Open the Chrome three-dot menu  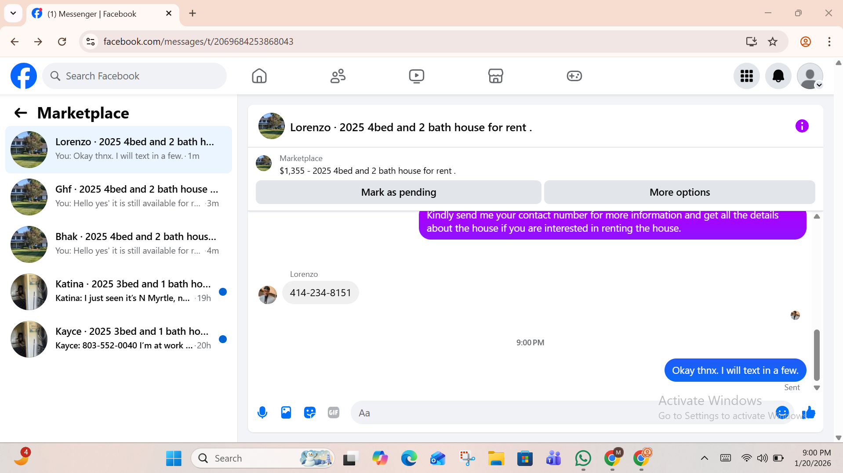tap(829, 42)
